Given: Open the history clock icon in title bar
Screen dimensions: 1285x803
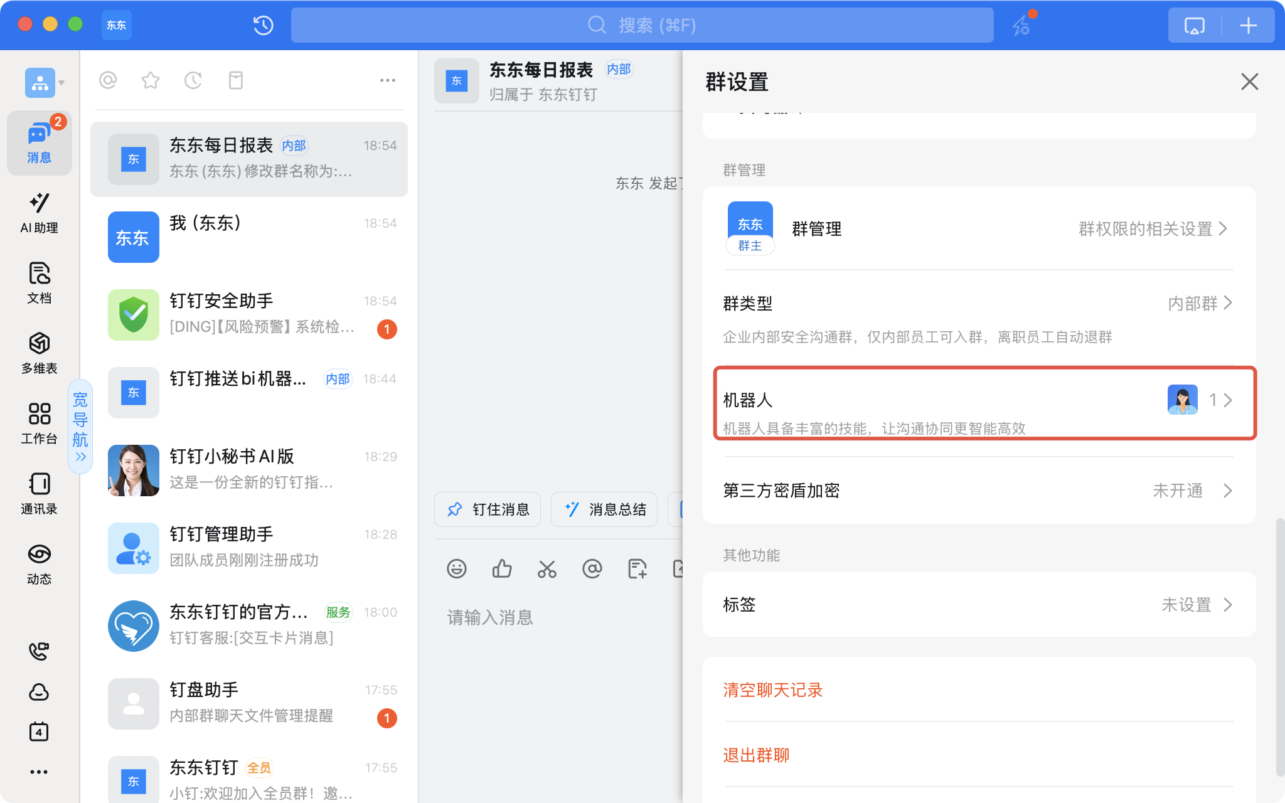Looking at the screenshot, I should coord(263,25).
